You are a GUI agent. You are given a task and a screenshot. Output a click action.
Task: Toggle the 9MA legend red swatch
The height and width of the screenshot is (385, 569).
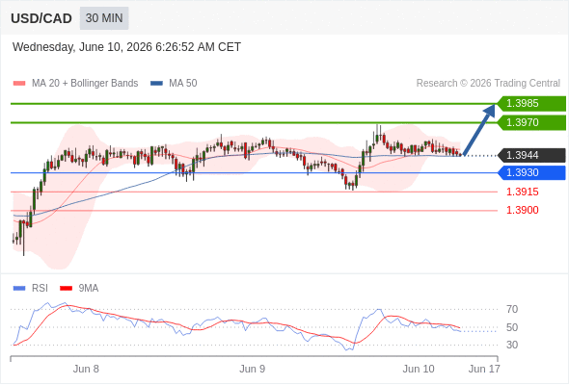66,289
